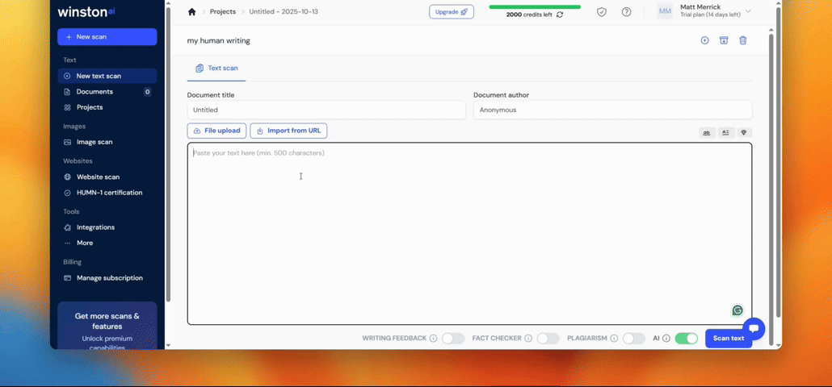Click info icon next to PLAGIARISM

[614, 339]
